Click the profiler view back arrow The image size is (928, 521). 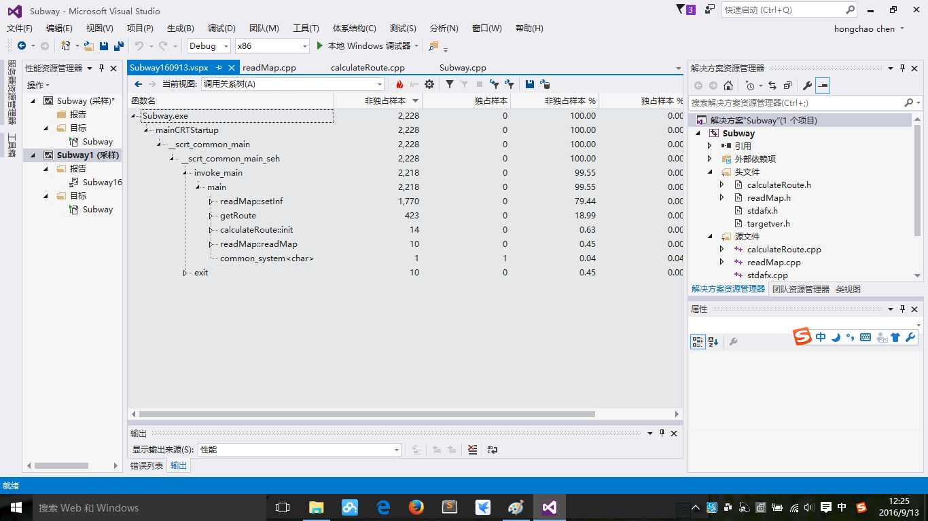(138, 84)
